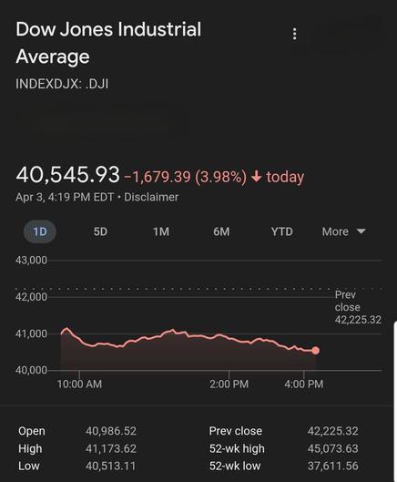Click the red down arrow icon

point(256,177)
